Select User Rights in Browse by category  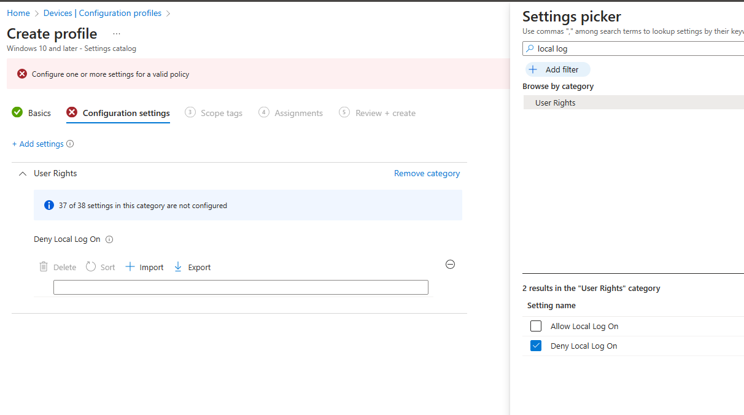[556, 103]
